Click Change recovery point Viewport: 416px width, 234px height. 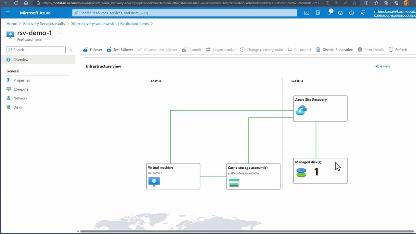(x=262, y=50)
